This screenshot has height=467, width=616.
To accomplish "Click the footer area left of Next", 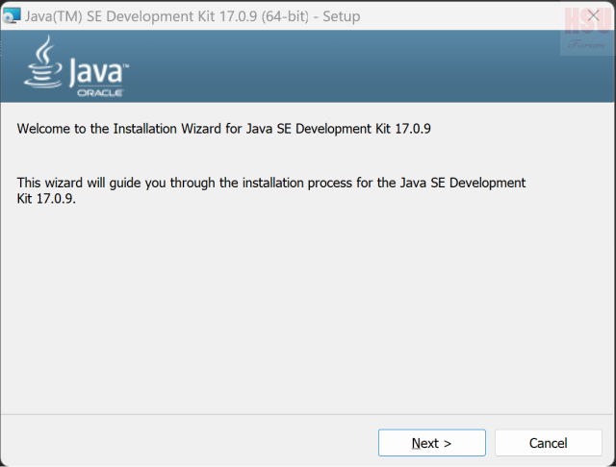I will click(192, 442).
